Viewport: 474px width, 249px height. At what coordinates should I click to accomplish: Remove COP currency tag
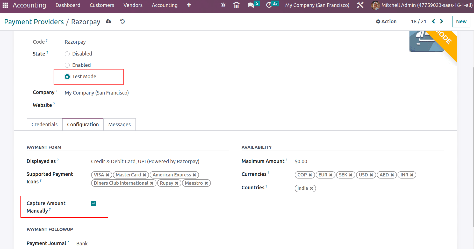pyautogui.click(x=310, y=175)
